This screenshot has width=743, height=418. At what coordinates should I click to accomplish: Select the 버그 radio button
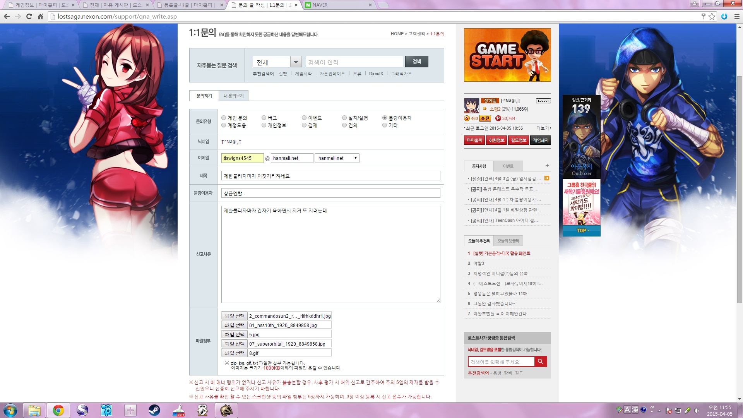click(264, 118)
